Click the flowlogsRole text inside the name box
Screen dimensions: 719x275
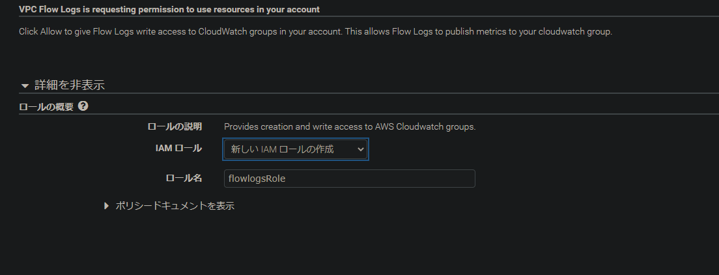tap(257, 179)
